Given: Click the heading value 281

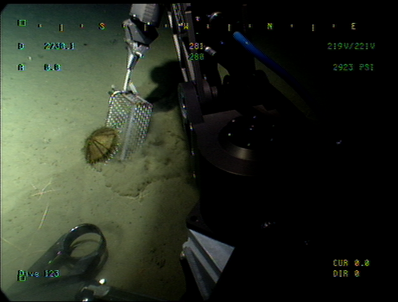Looking at the screenshot, I should [x=196, y=46].
